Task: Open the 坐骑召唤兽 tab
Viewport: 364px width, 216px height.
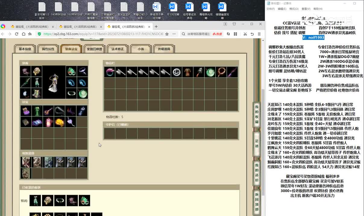Action: [94, 49]
